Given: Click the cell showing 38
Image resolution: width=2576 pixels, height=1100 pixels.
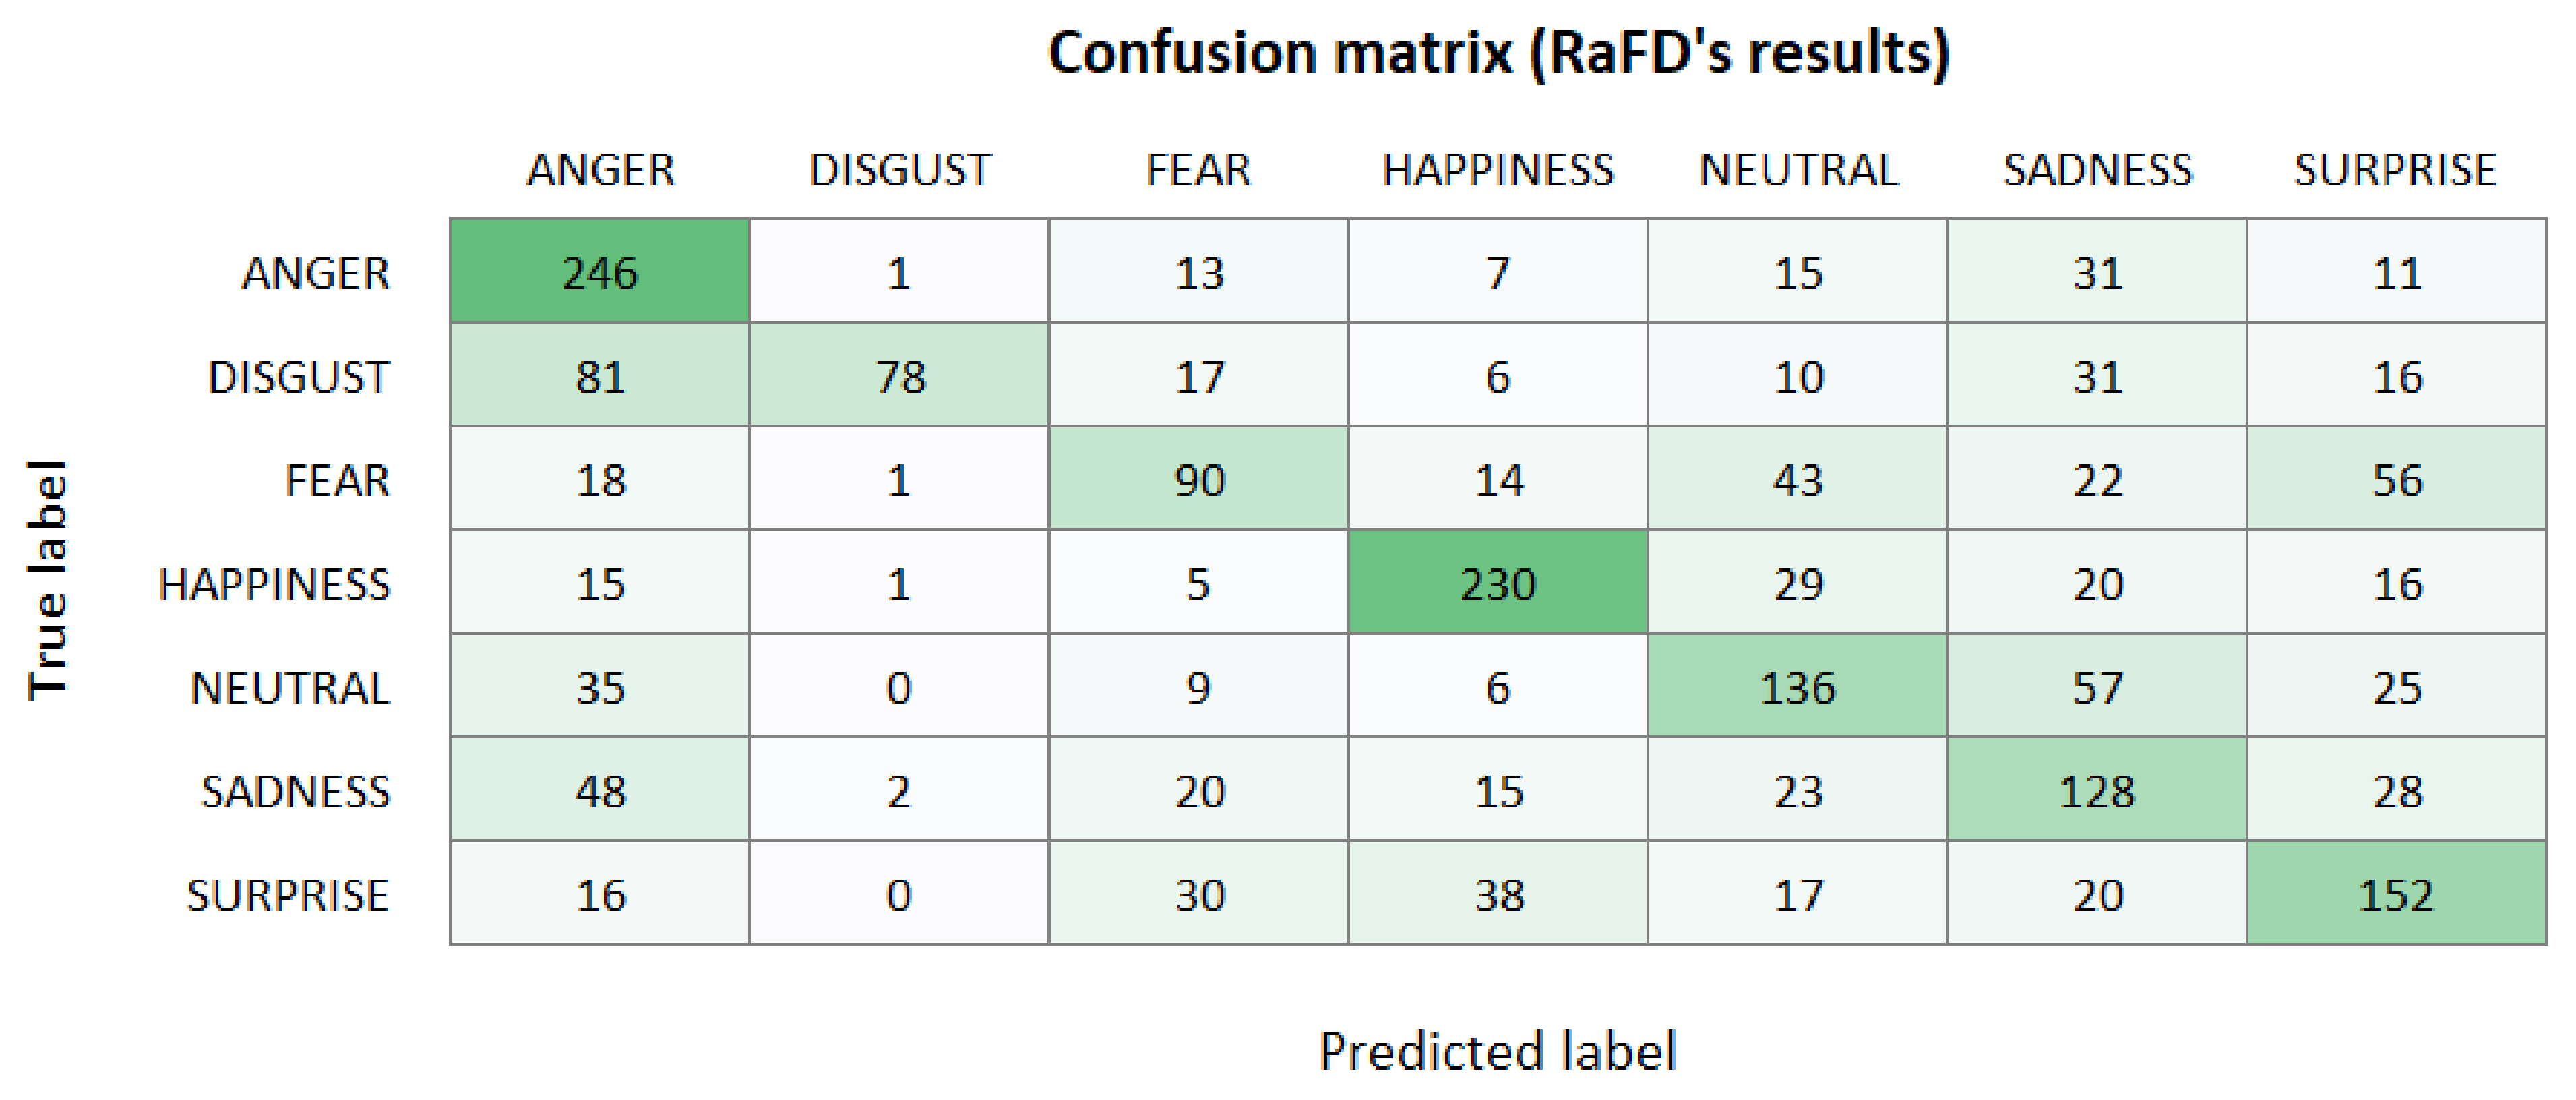Looking at the screenshot, I should (x=1498, y=894).
